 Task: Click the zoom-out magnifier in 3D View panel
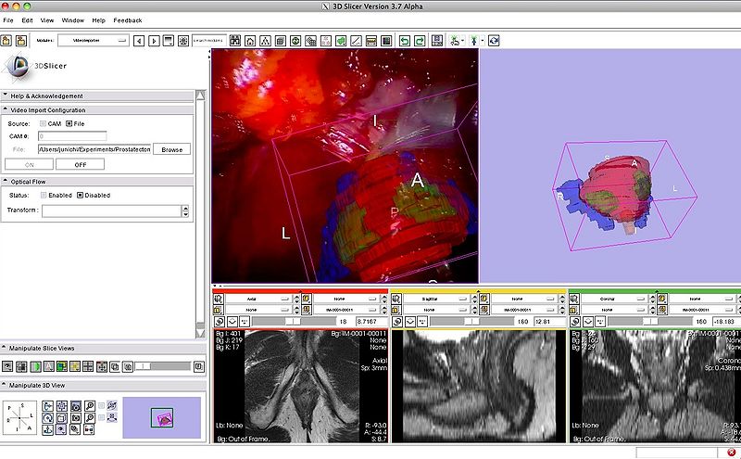[89, 418]
